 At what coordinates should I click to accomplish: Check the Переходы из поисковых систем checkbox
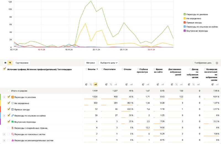click(9, 134)
